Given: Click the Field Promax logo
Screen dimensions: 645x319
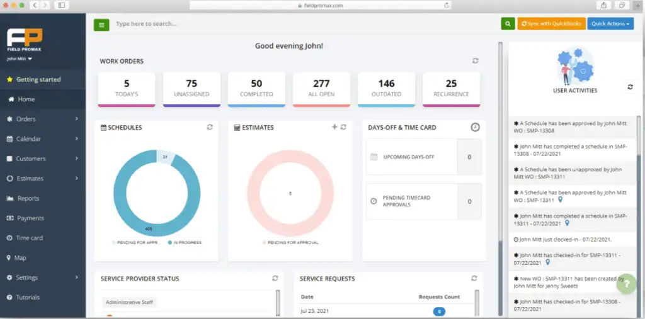Looking at the screenshot, I should click(25, 40).
